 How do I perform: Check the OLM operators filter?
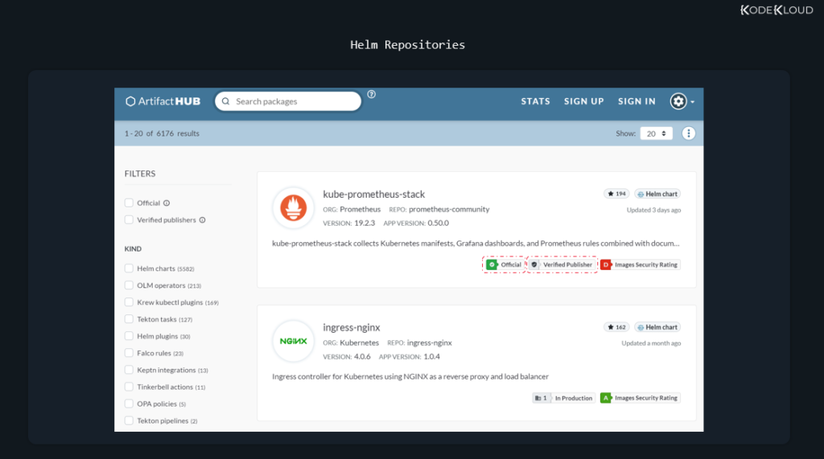tap(129, 285)
